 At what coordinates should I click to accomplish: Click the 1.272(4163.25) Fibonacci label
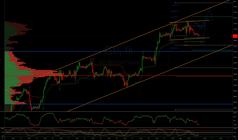(174, 17)
